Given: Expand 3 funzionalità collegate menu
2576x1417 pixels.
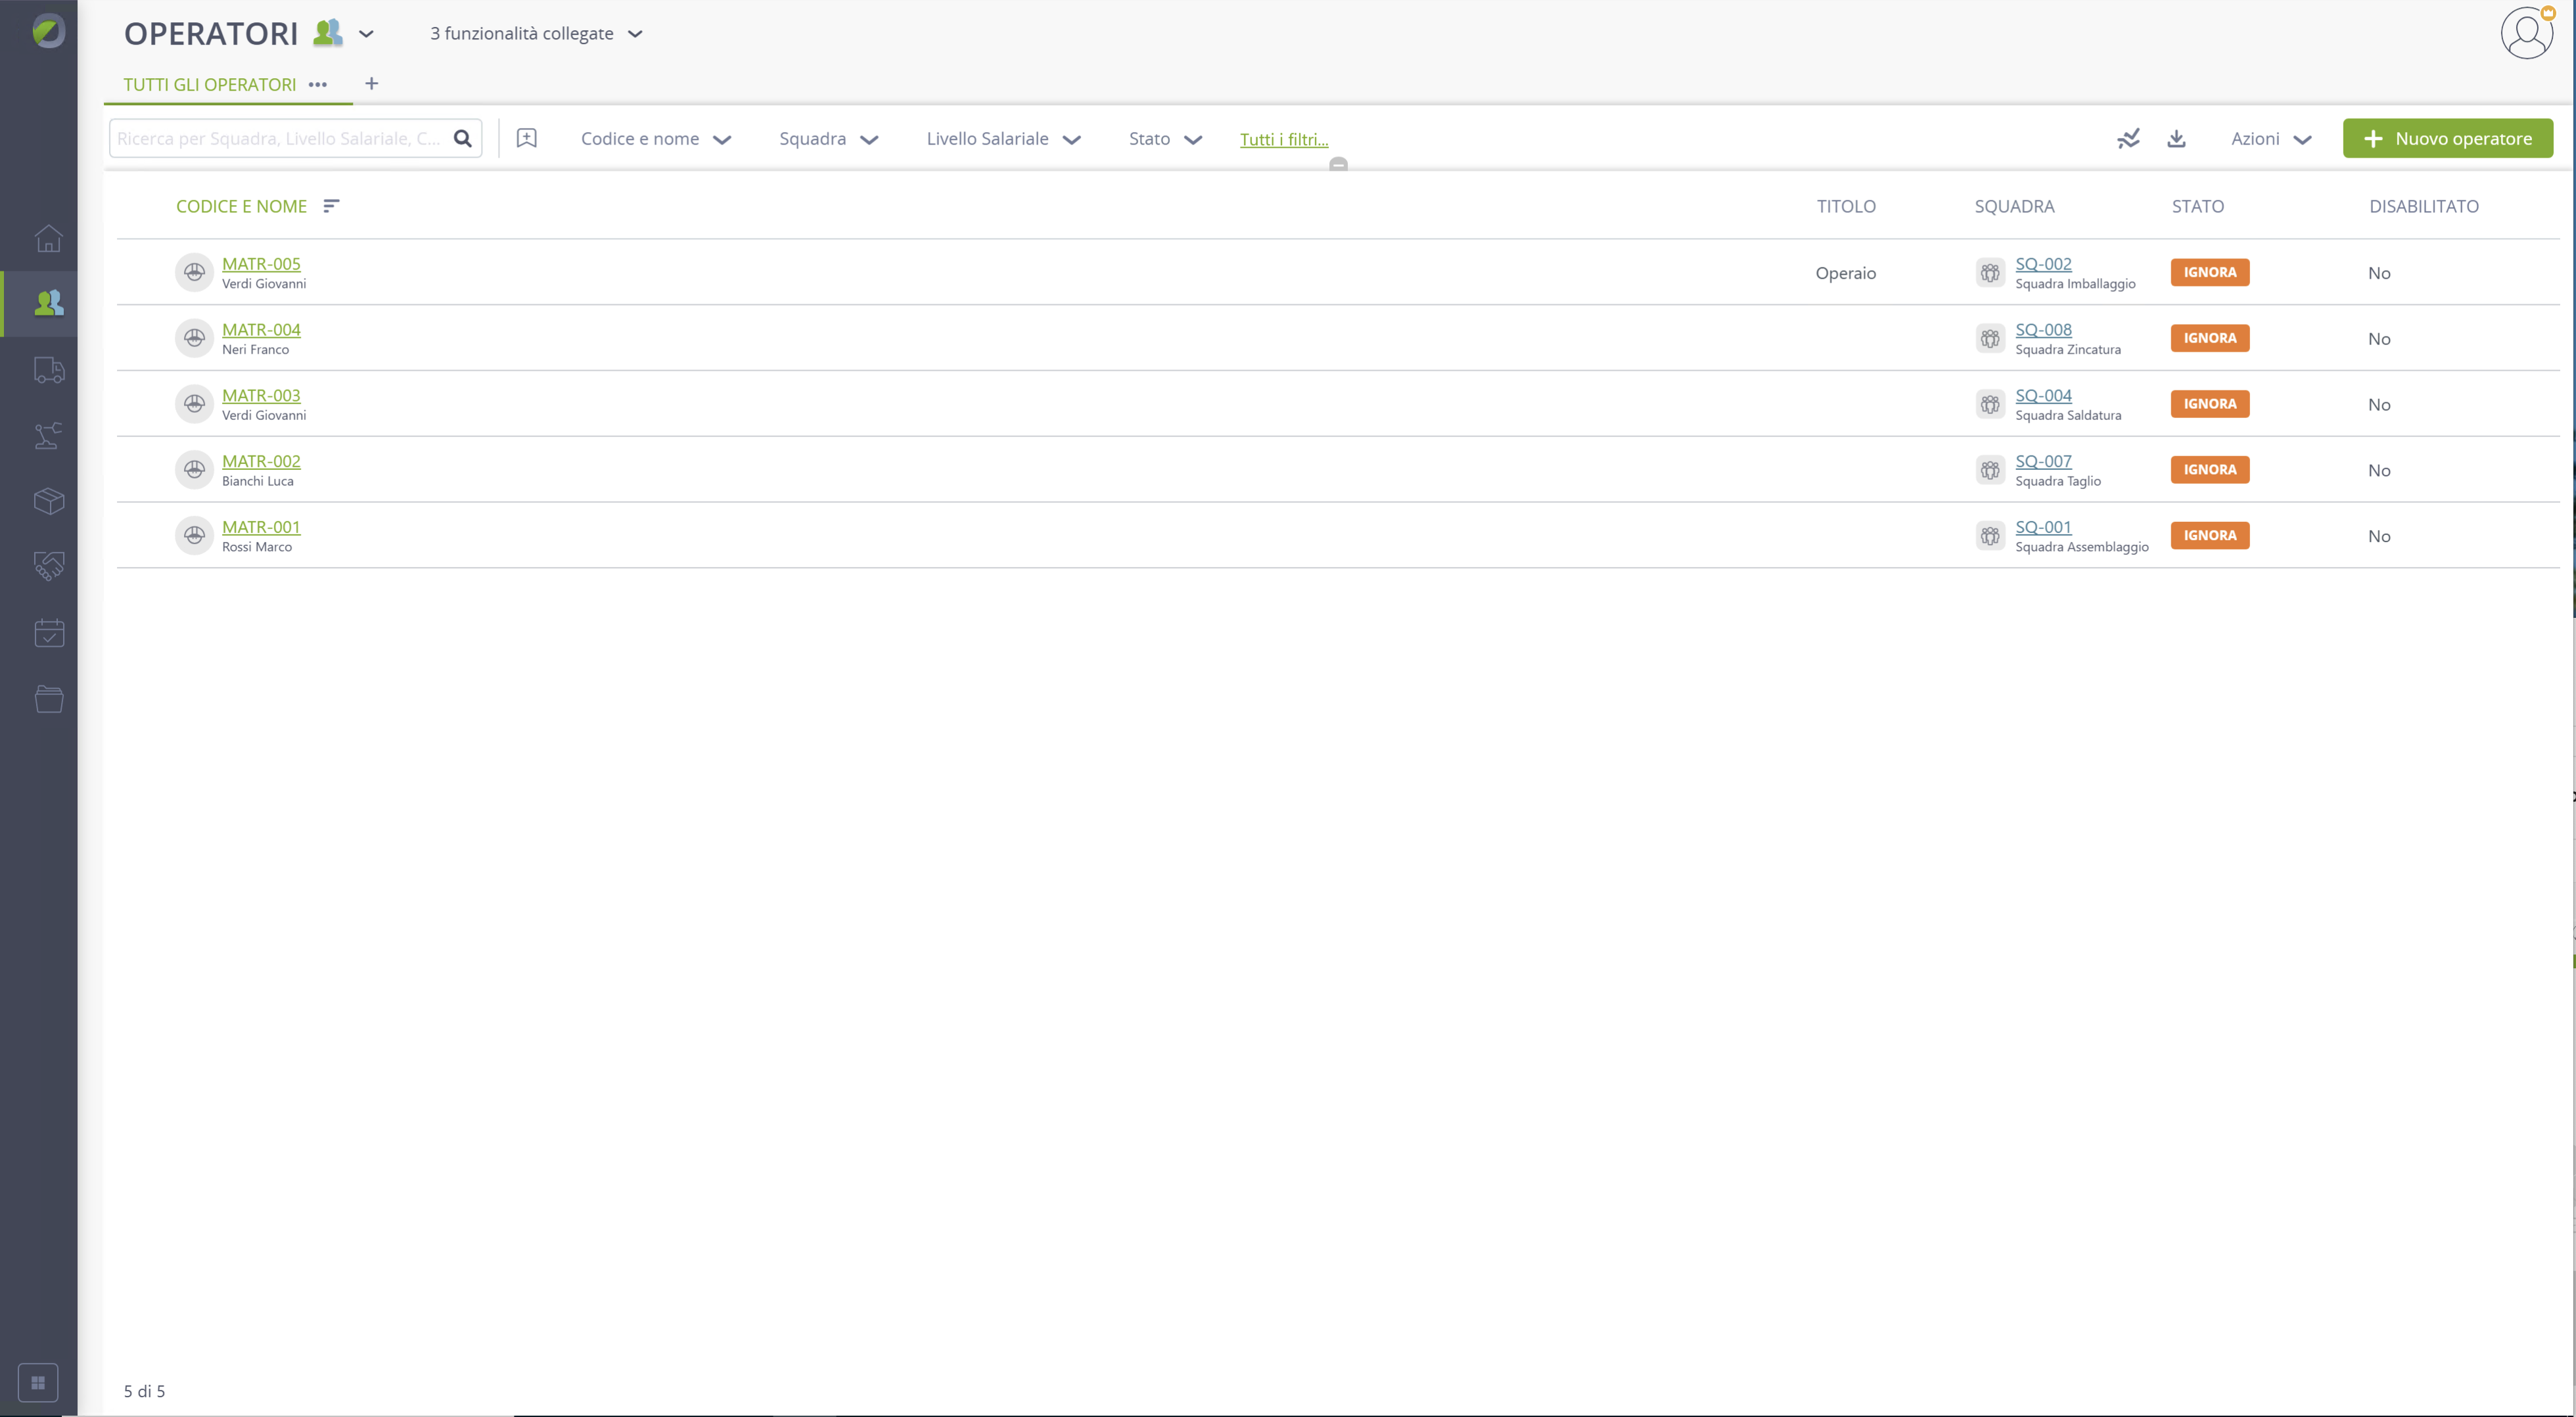Looking at the screenshot, I should point(536,33).
